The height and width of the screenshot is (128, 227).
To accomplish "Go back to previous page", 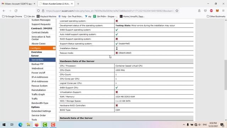I will click(4, 11).
